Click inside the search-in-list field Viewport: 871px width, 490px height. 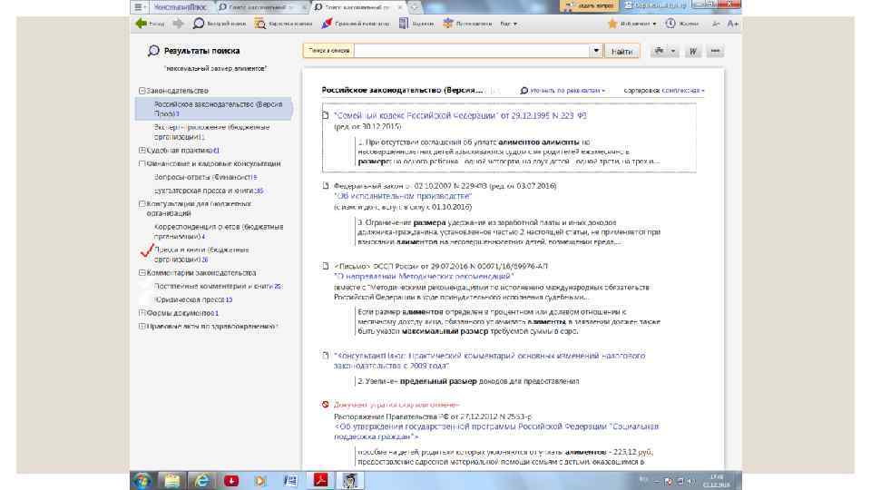(472, 51)
